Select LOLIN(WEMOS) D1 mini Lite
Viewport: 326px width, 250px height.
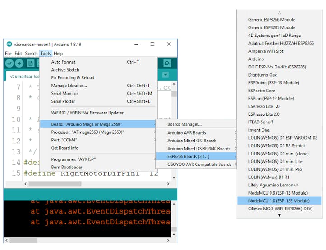click(x=280, y=162)
